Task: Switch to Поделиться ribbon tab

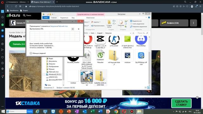Action: tap(64, 18)
